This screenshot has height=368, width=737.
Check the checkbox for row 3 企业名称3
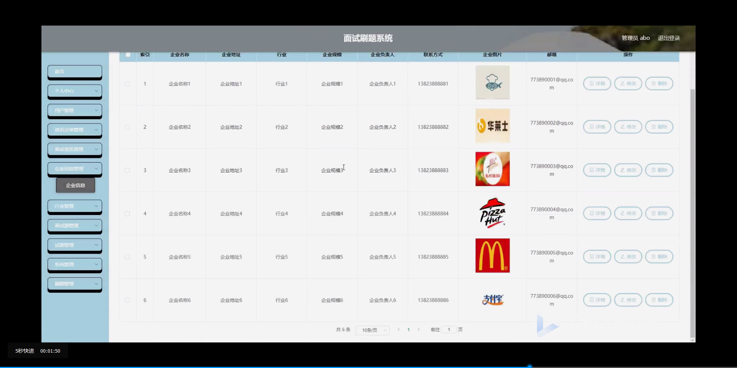point(127,171)
